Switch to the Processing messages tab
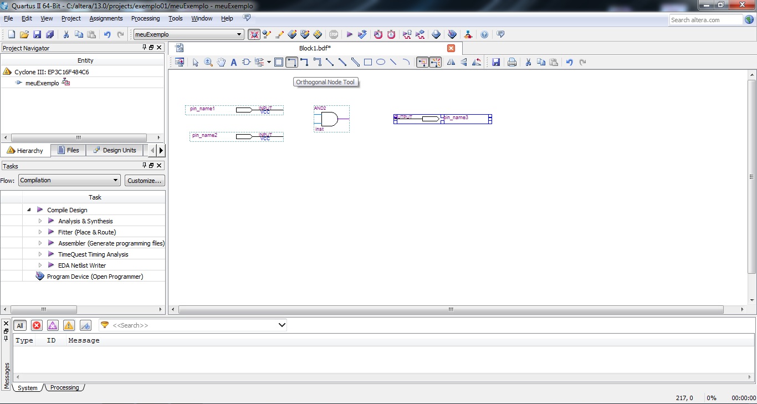The image size is (757, 404). click(x=64, y=387)
